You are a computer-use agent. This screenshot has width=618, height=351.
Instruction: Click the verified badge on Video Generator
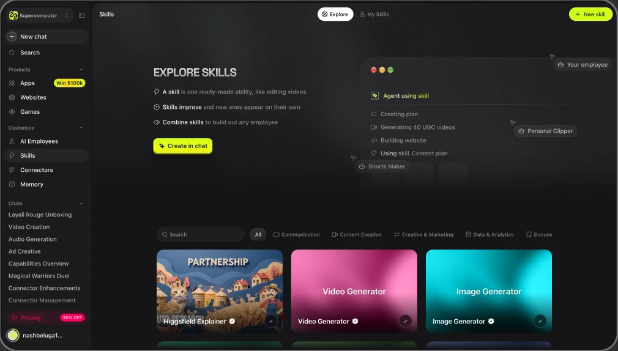pyautogui.click(x=355, y=322)
